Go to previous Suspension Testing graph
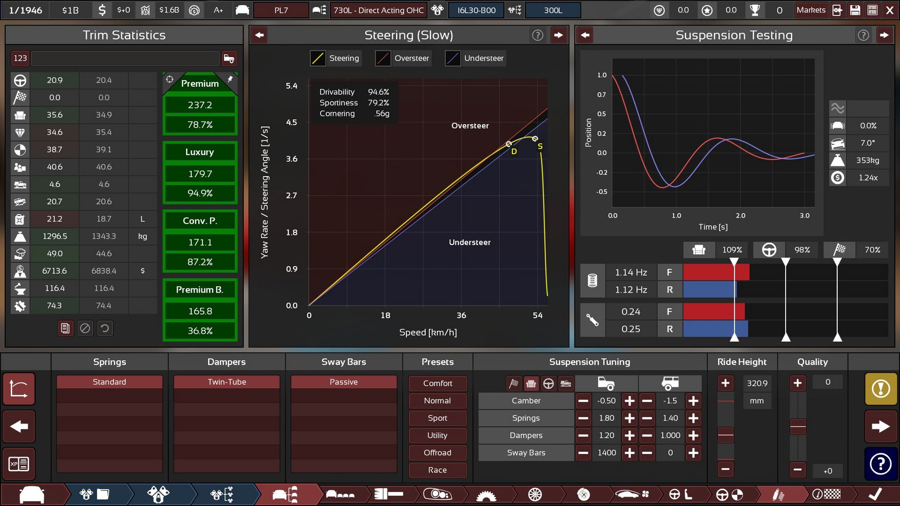The image size is (900, 506). [x=585, y=35]
